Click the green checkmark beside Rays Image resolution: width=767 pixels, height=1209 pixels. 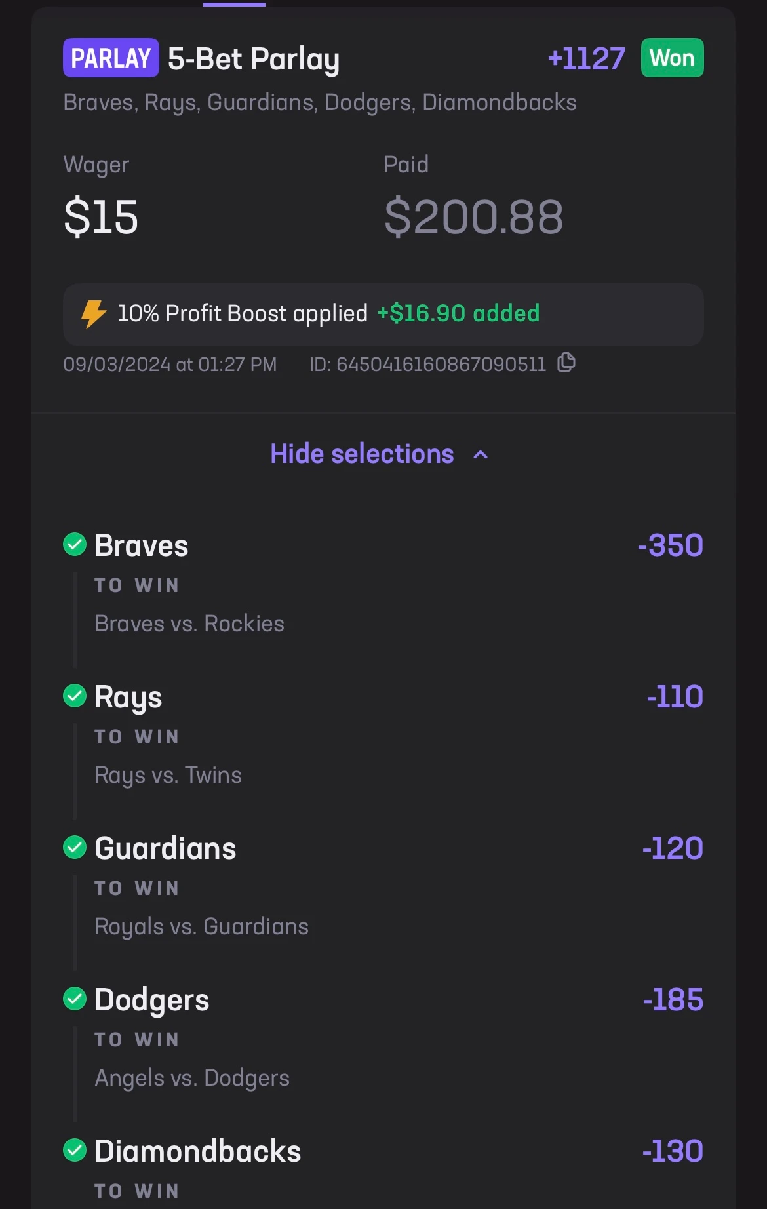75,696
